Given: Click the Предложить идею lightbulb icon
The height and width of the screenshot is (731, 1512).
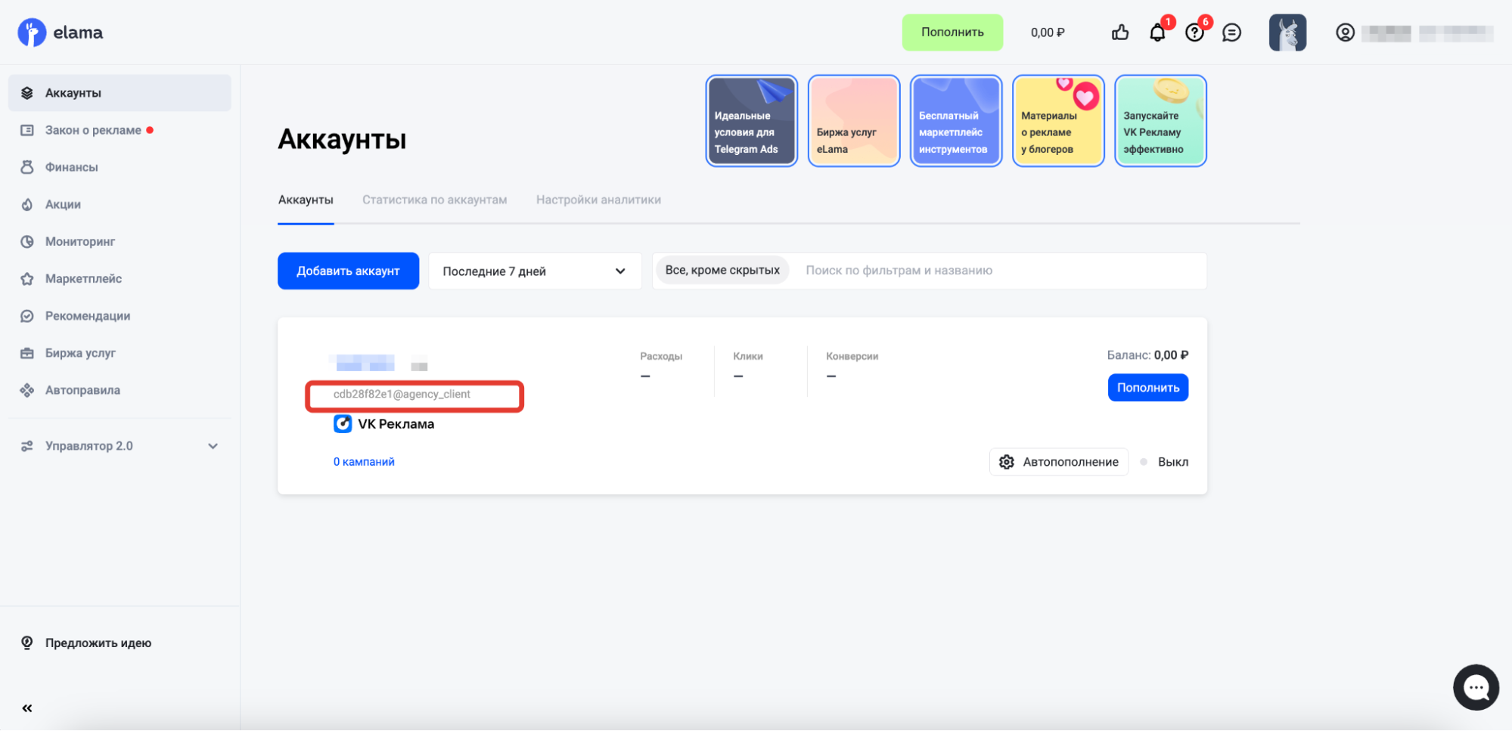Looking at the screenshot, I should 27,643.
